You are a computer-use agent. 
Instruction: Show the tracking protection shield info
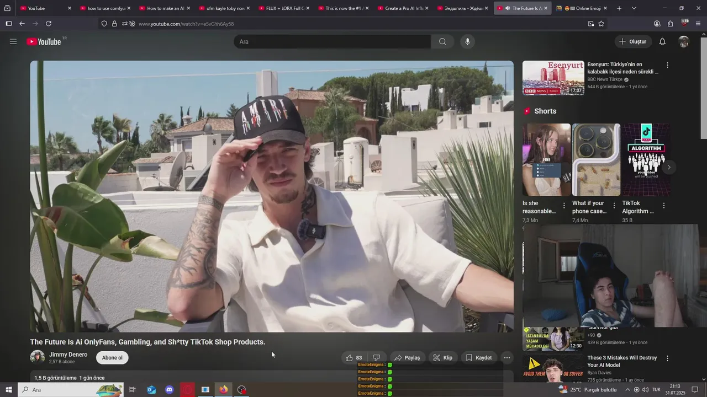(104, 24)
